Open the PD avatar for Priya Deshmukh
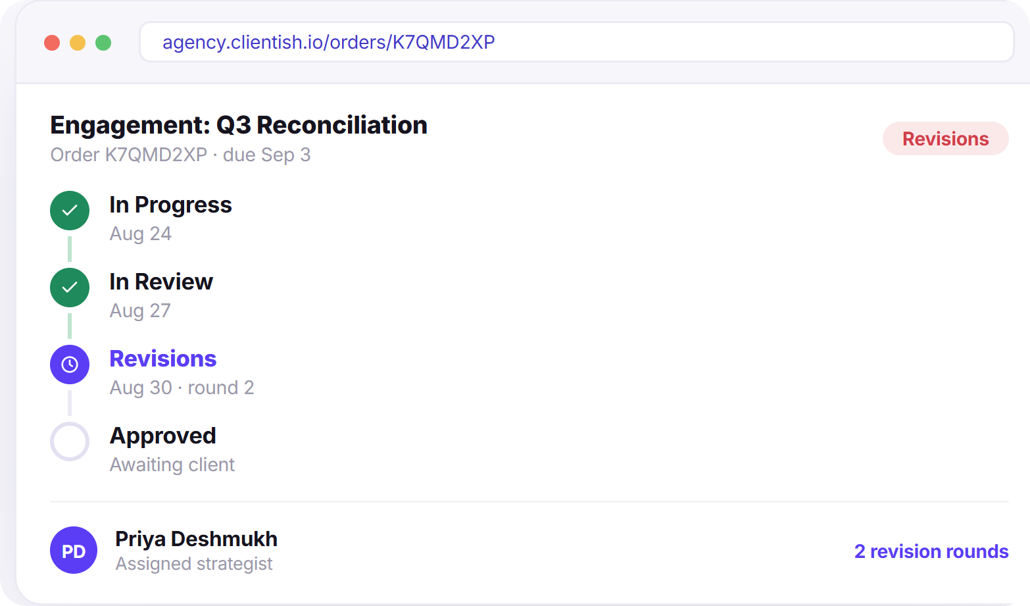The image size is (1030, 606). coord(74,550)
